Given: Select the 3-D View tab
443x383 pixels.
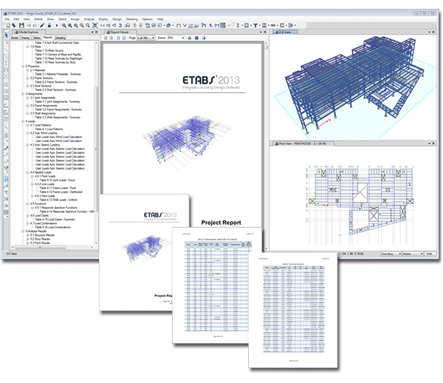Looking at the screenshot, I should (x=285, y=33).
